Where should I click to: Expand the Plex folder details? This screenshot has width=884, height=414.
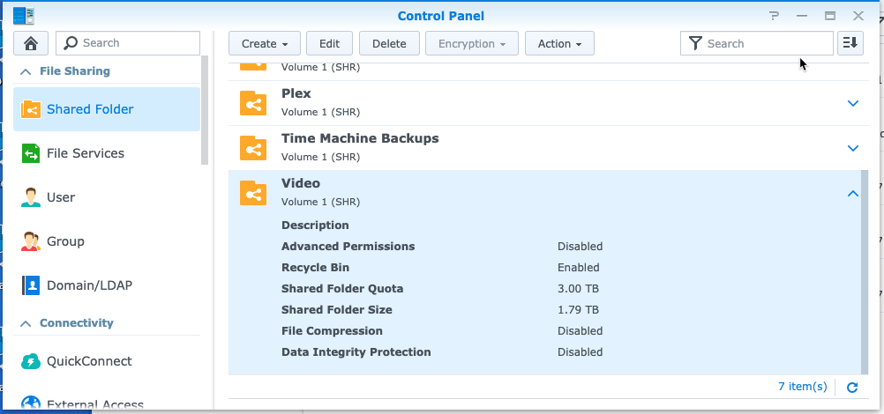click(852, 103)
